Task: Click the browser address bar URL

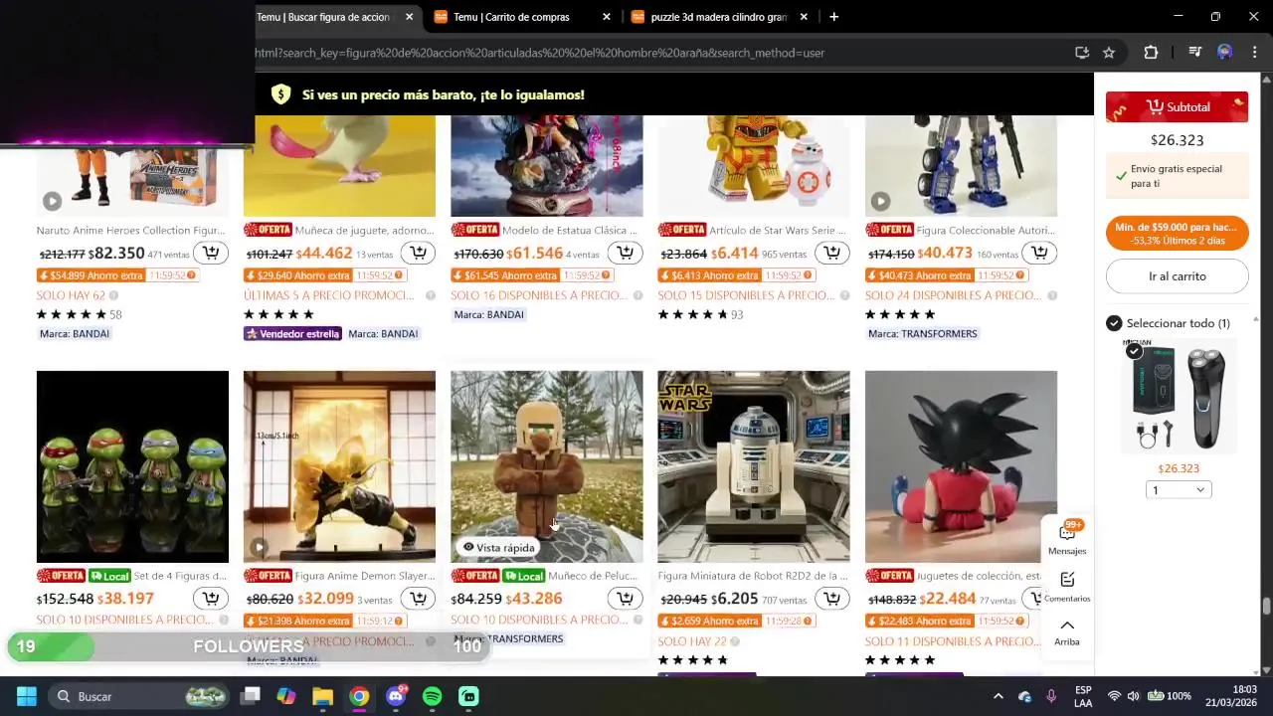Action: click(539, 53)
